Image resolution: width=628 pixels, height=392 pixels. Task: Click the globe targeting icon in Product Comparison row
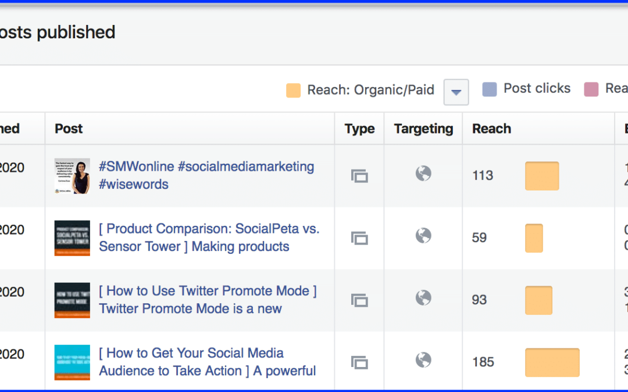coord(423,236)
